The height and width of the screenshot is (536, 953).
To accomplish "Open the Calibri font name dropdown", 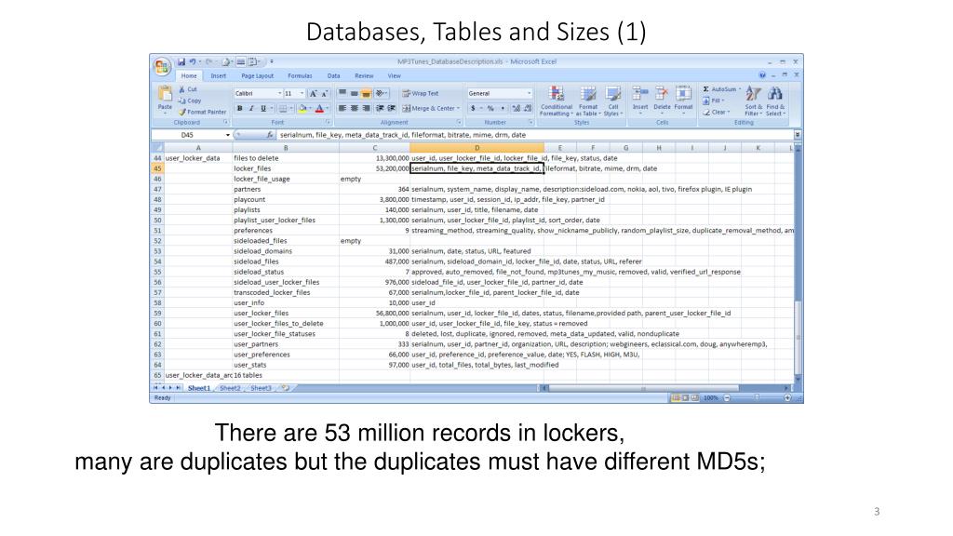I will point(279,94).
